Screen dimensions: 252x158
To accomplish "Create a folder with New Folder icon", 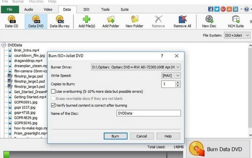I will click(135, 21).
